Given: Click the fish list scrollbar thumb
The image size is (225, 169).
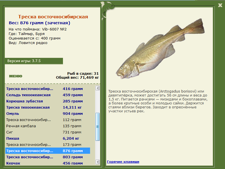Looking at the screenshot, I should pos(98,127).
